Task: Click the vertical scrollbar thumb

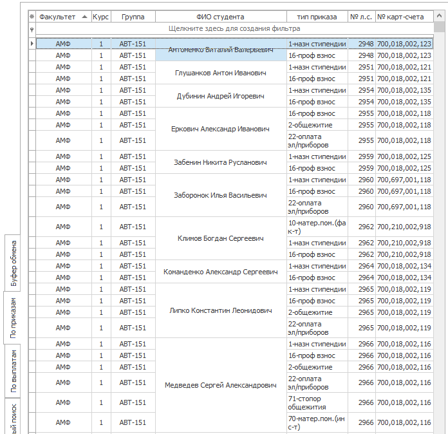Action: 440,27
